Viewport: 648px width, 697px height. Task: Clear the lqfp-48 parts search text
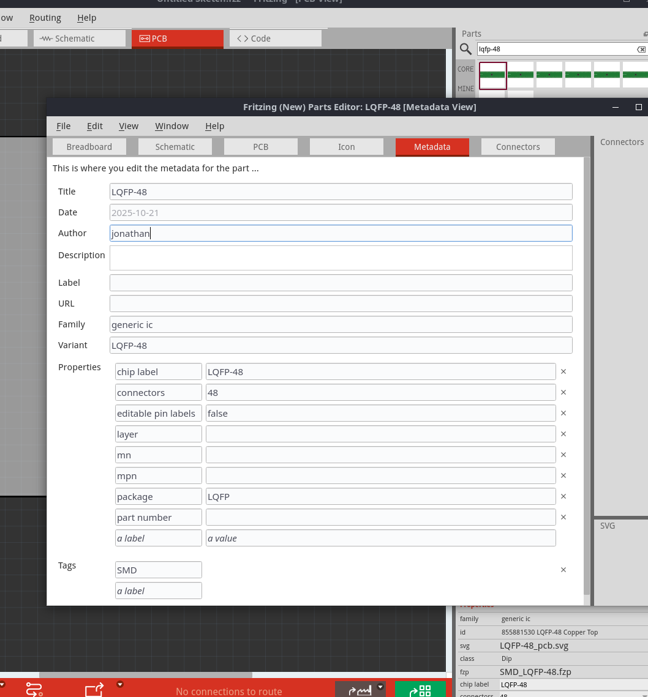[x=641, y=49]
